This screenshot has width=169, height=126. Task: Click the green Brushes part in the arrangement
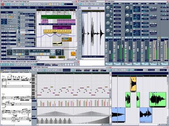tap(56, 17)
